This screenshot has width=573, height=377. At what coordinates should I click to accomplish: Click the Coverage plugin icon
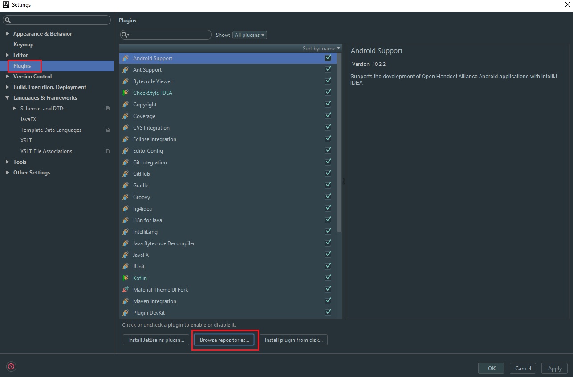coord(126,116)
